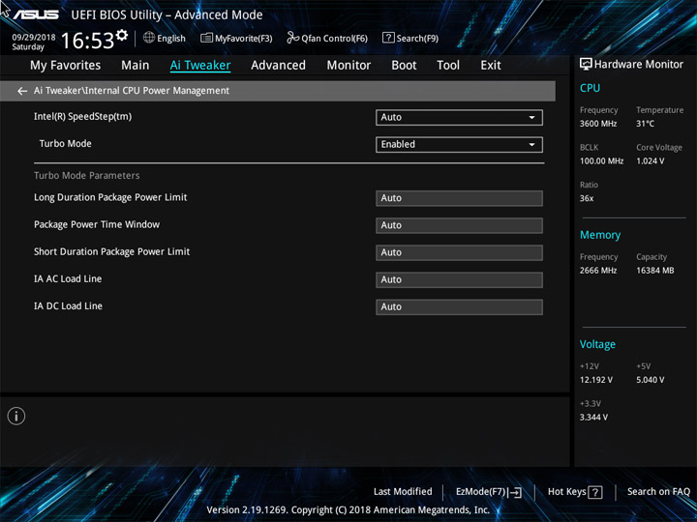
Task: Click IA DC Load Line field
Action: (x=459, y=307)
